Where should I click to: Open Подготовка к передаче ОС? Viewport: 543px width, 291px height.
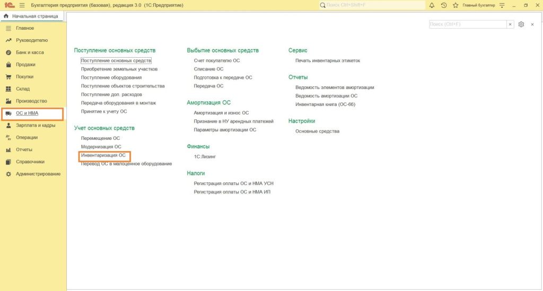coord(223,77)
